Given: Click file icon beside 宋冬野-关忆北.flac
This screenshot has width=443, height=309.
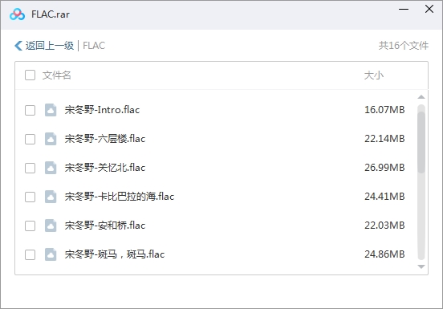Looking at the screenshot, I should pyautogui.click(x=51, y=168).
